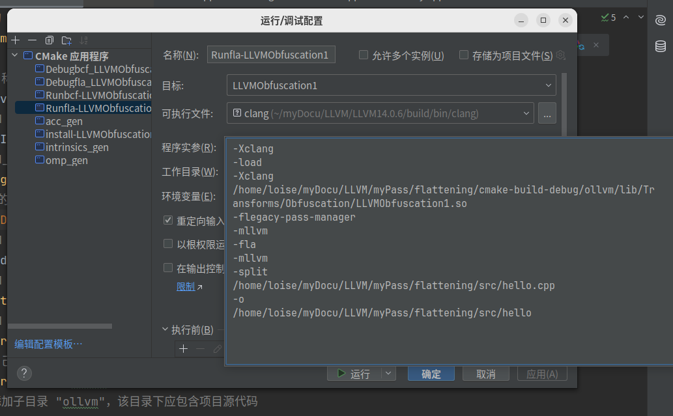Image resolution: width=673 pixels, height=416 pixels.
Task: Select acc_gen configuration
Action: (x=59, y=121)
